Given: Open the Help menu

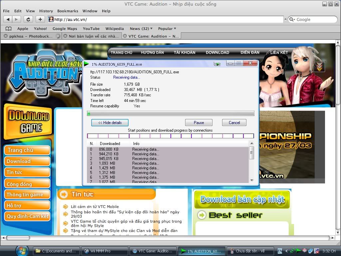Looking at the screenshot, I should (x=106, y=11).
